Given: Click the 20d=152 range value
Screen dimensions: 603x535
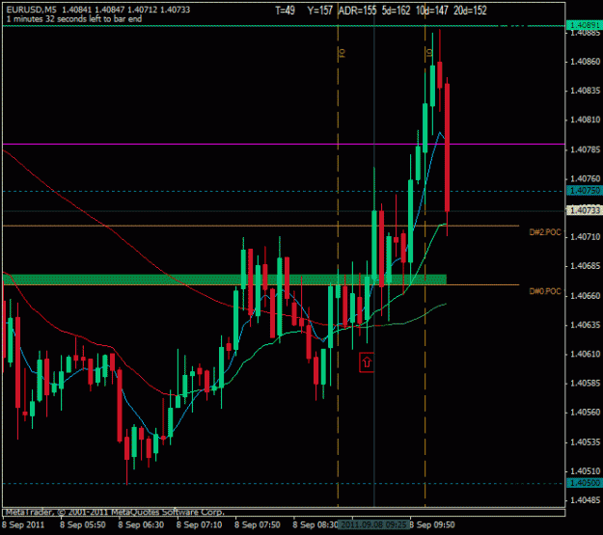Looking at the screenshot, I should [x=470, y=11].
